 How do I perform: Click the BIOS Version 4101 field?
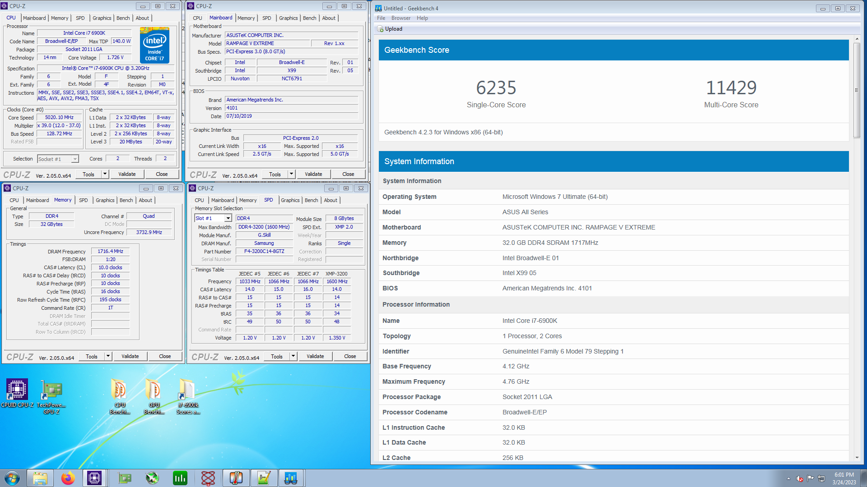291,108
